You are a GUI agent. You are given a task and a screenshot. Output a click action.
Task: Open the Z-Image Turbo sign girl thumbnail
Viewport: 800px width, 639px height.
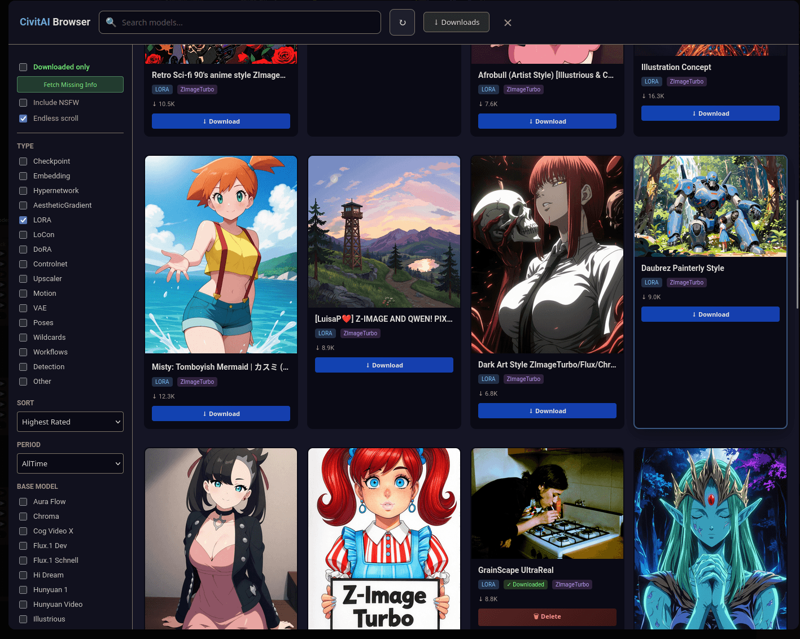tap(384, 539)
